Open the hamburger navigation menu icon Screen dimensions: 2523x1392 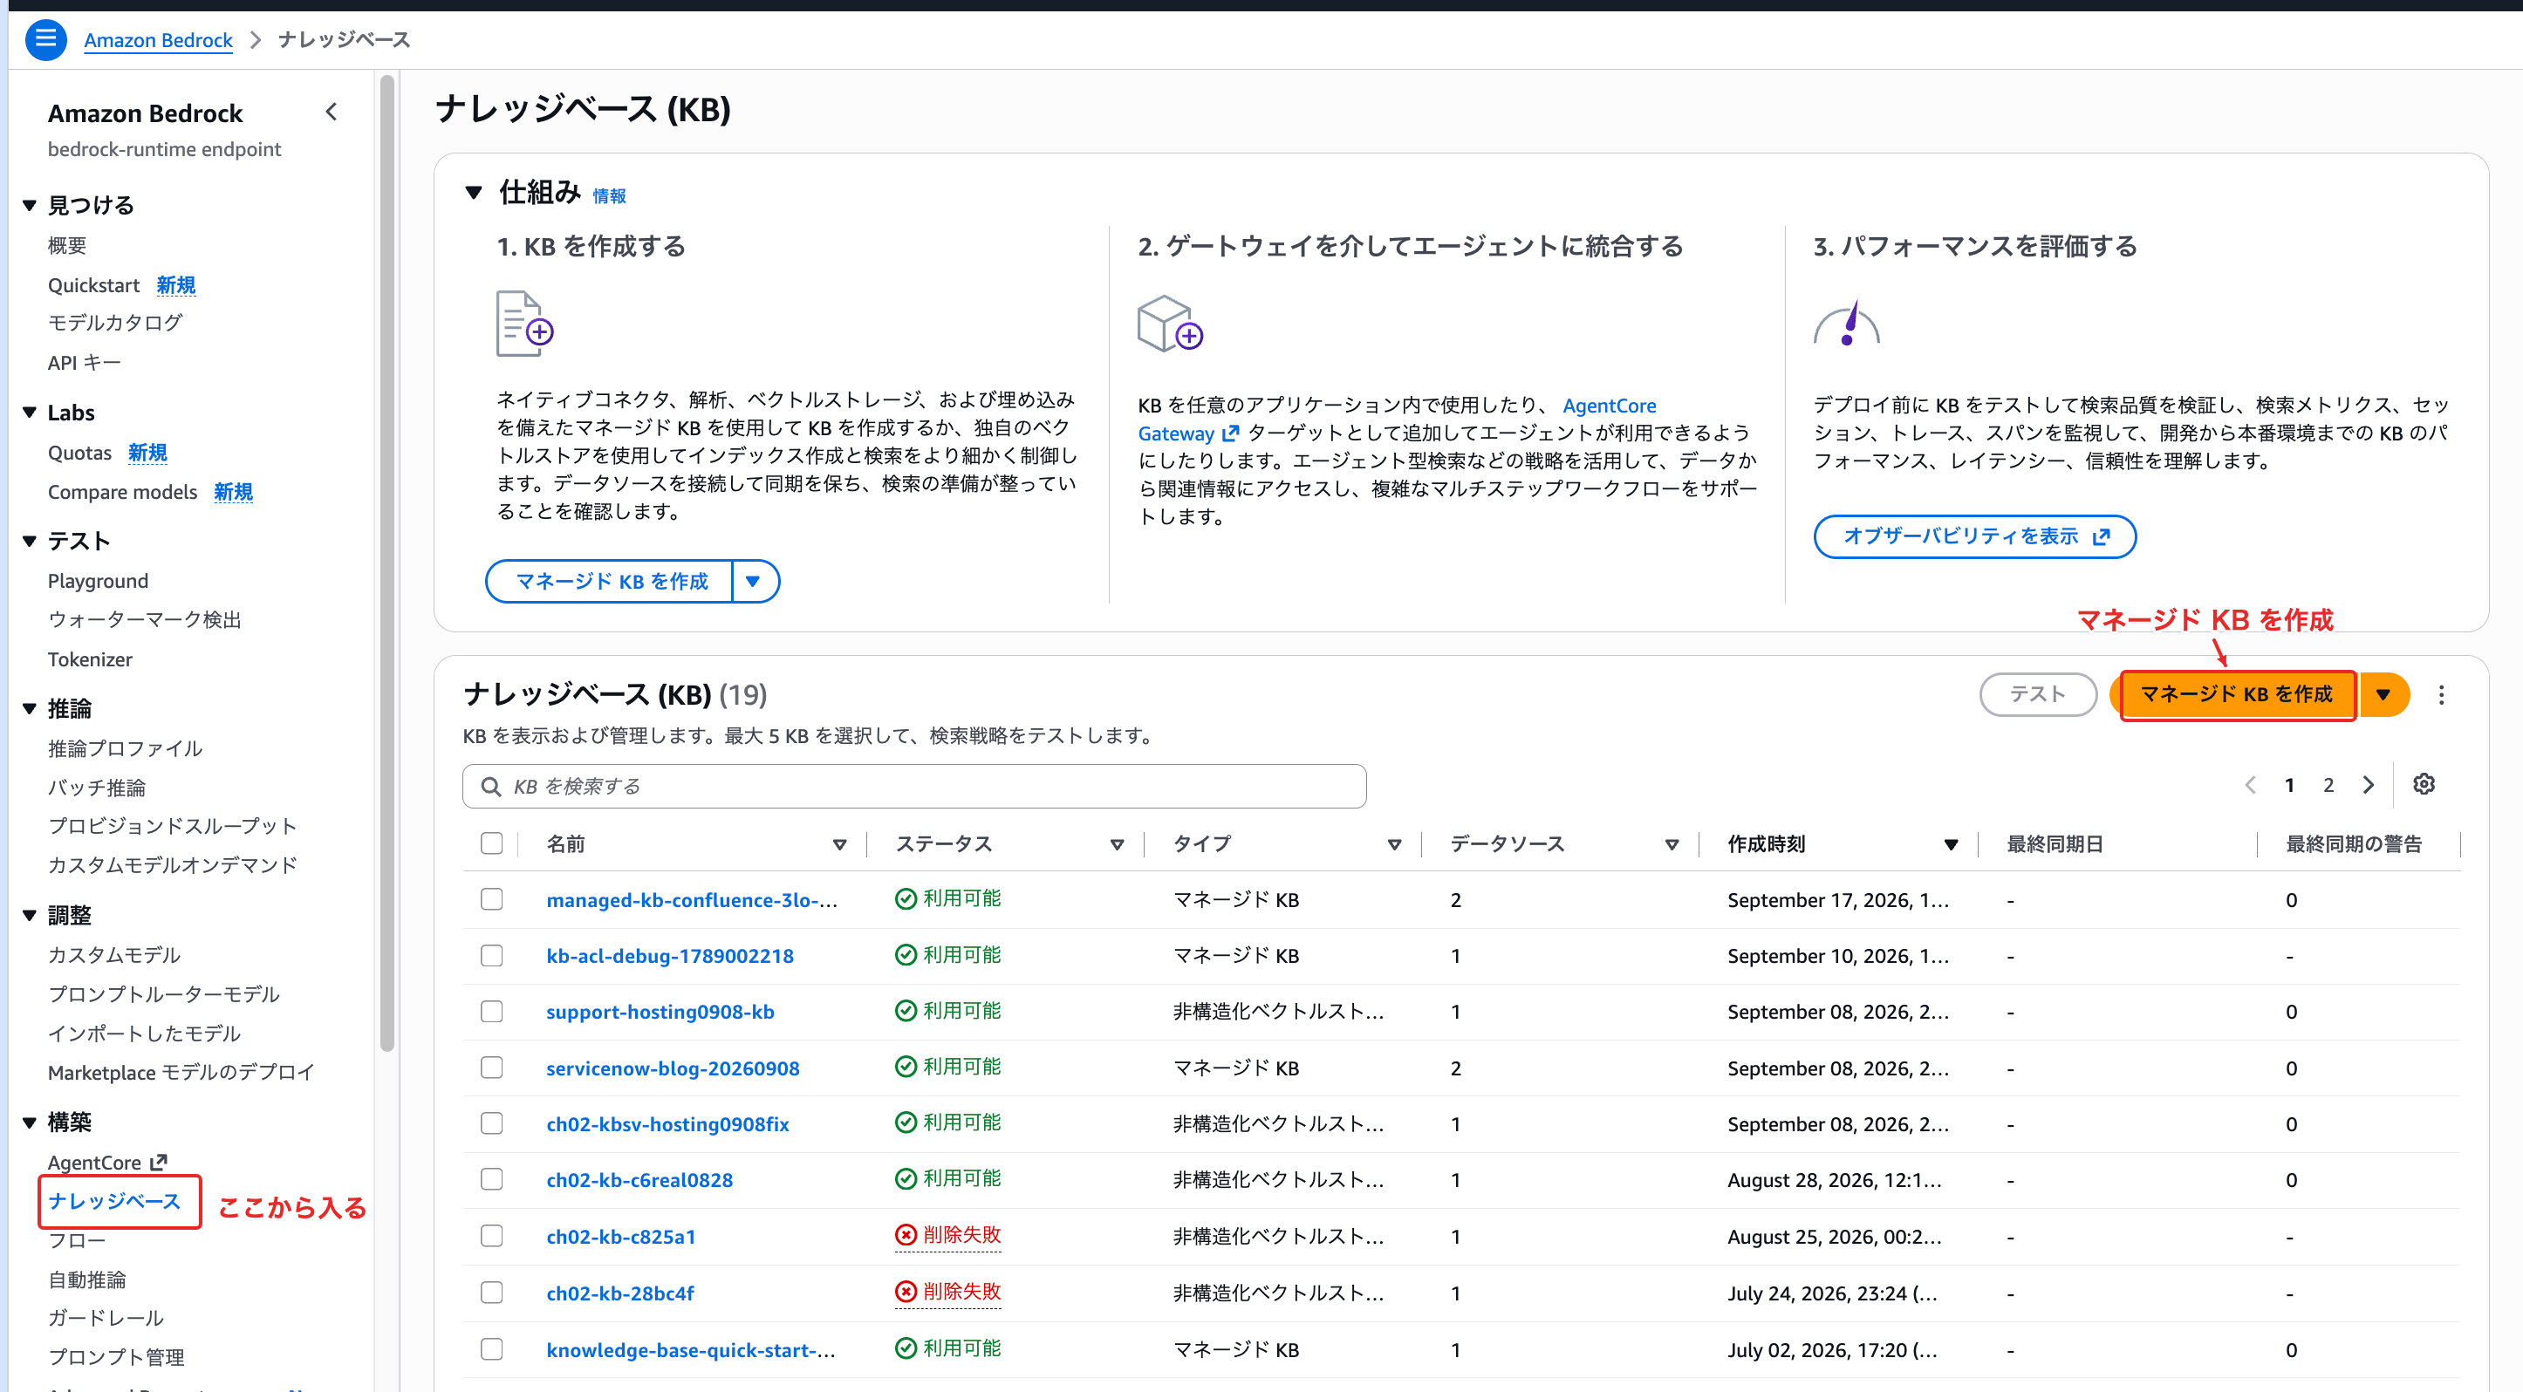(x=45, y=39)
